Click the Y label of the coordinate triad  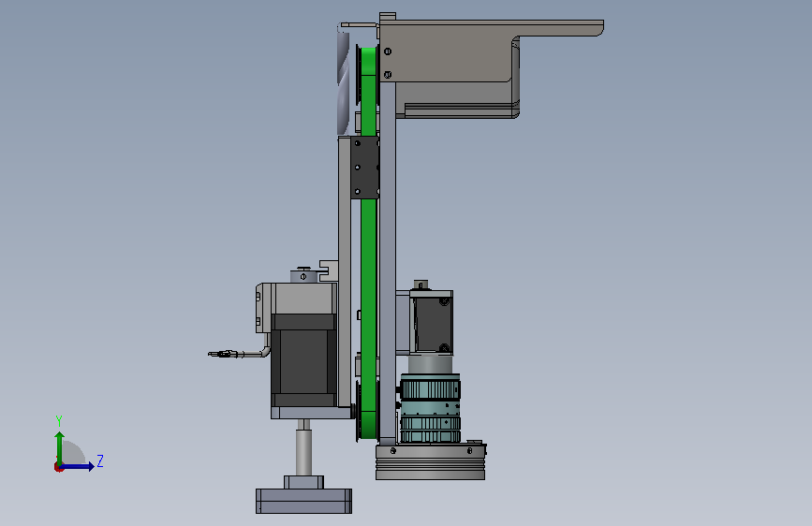(59, 421)
